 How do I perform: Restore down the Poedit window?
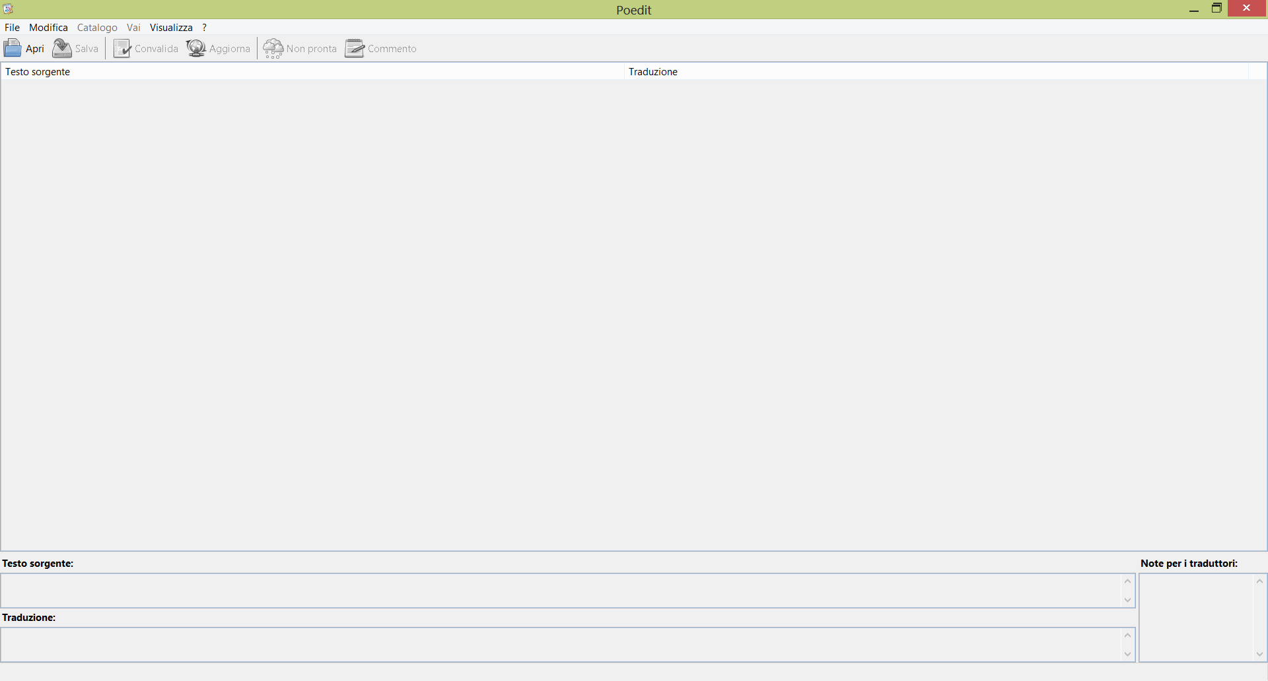click(1216, 9)
